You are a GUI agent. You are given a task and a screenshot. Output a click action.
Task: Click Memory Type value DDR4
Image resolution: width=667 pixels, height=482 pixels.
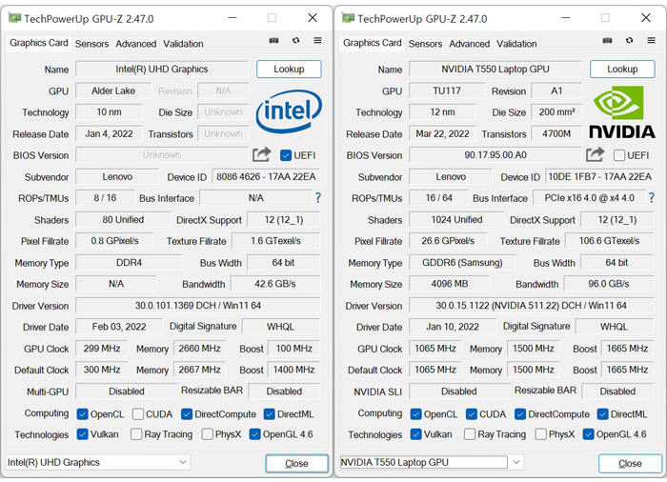[x=129, y=263]
